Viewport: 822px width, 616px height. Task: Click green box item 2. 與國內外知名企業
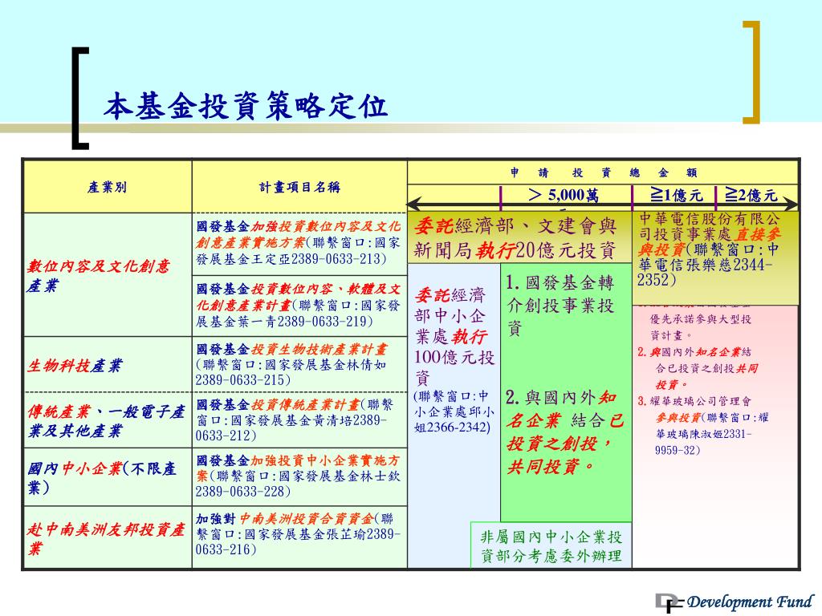565,432
